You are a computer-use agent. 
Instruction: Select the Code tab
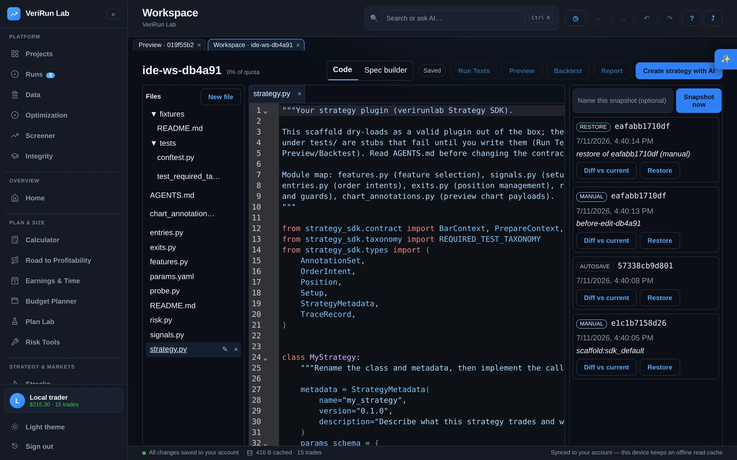tap(342, 70)
